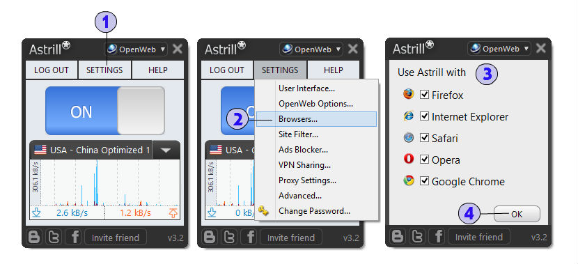Open Facebook icon in middle window footer

tap(249, 238)
